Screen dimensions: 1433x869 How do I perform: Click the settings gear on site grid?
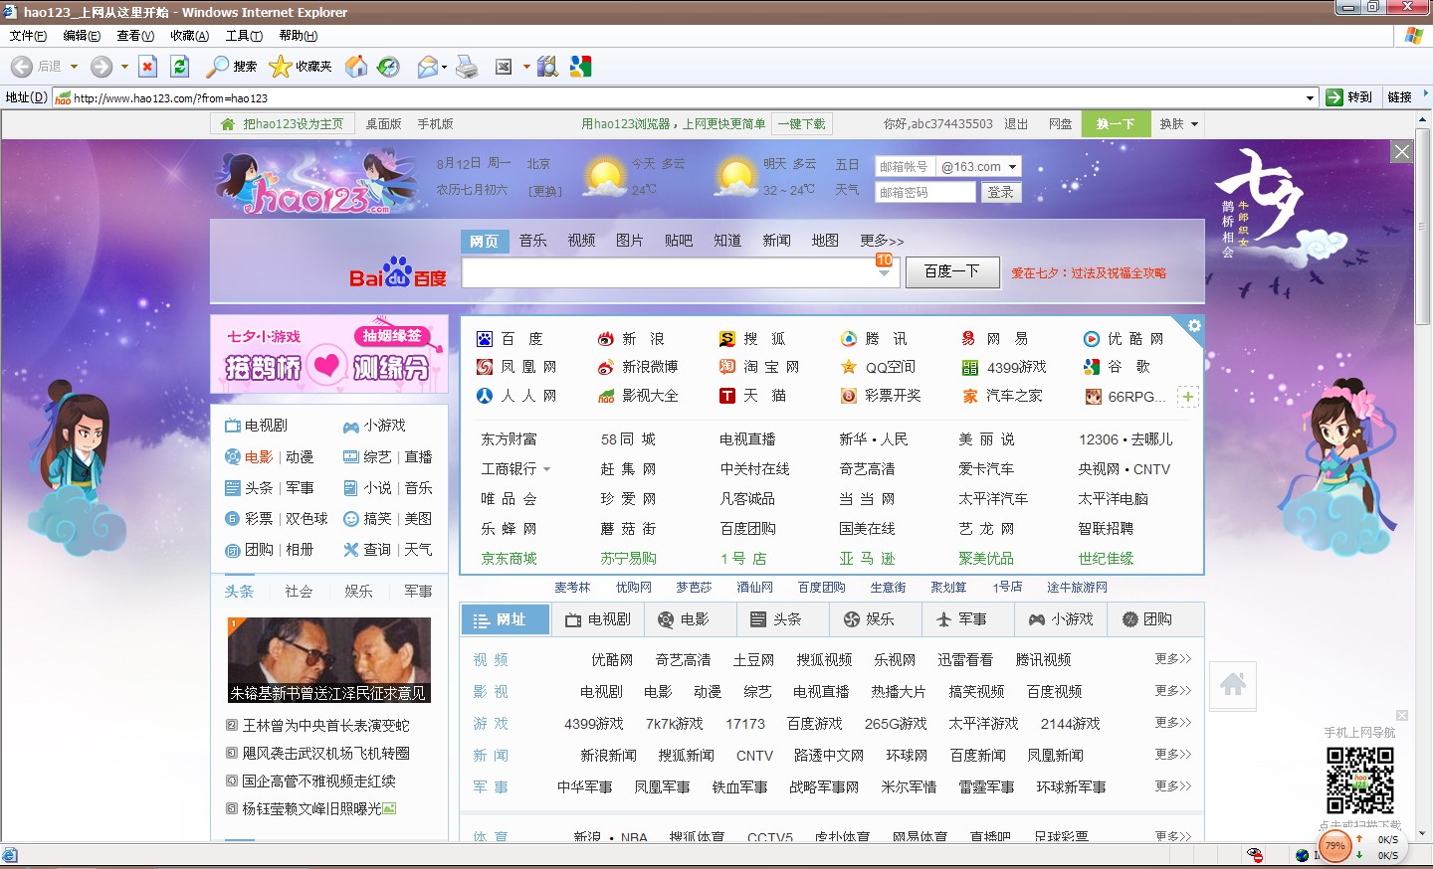click(1194, 326)
